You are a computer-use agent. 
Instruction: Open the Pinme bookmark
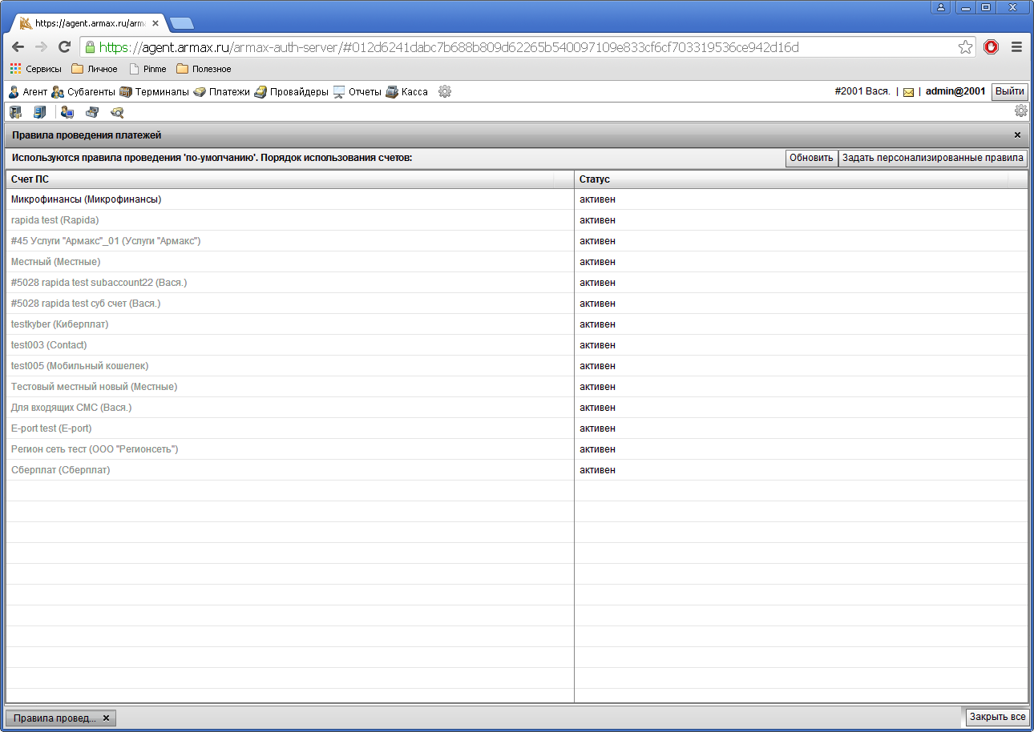148,69
